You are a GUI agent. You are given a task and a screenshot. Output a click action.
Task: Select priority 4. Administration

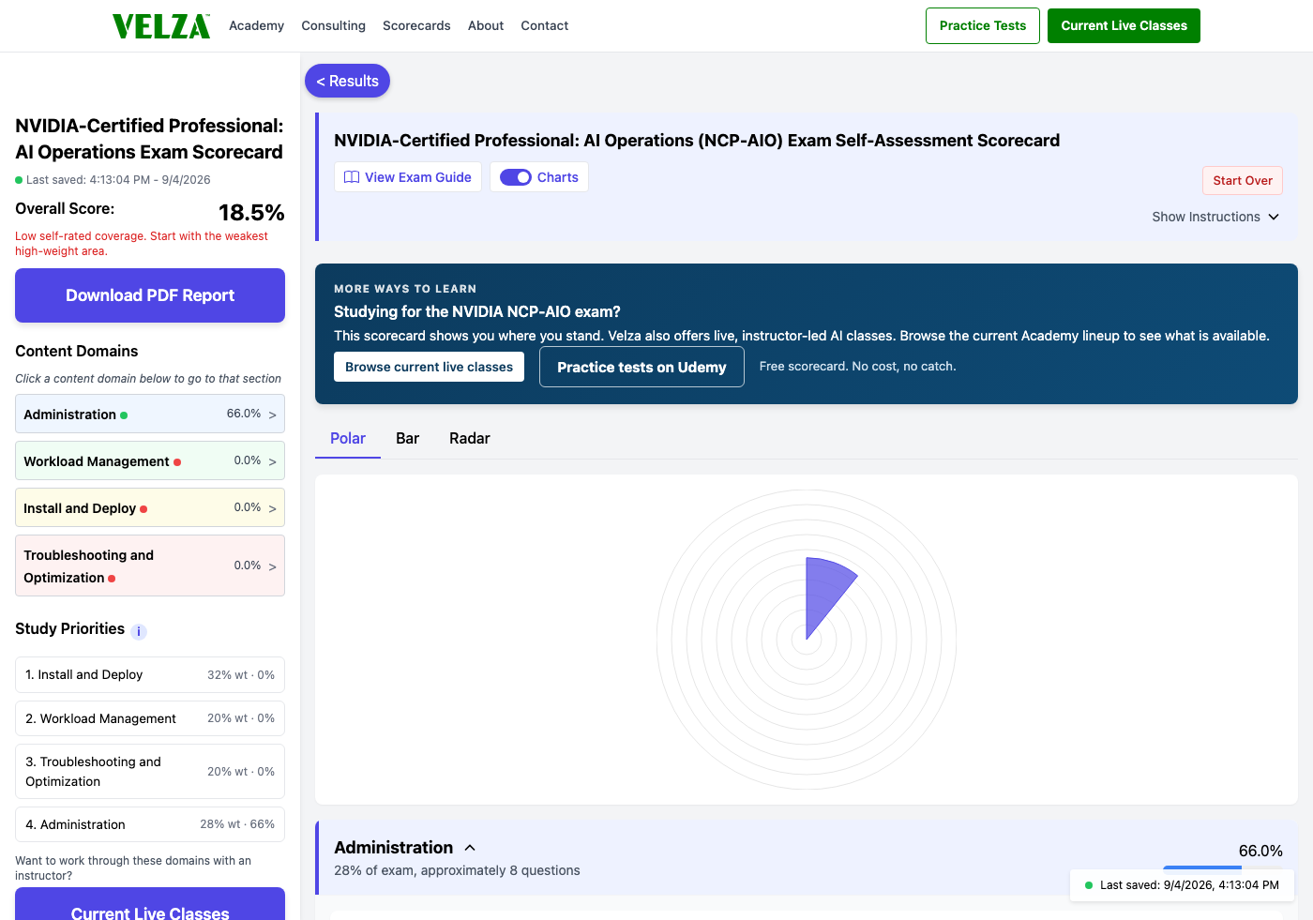tap(150, 824)
